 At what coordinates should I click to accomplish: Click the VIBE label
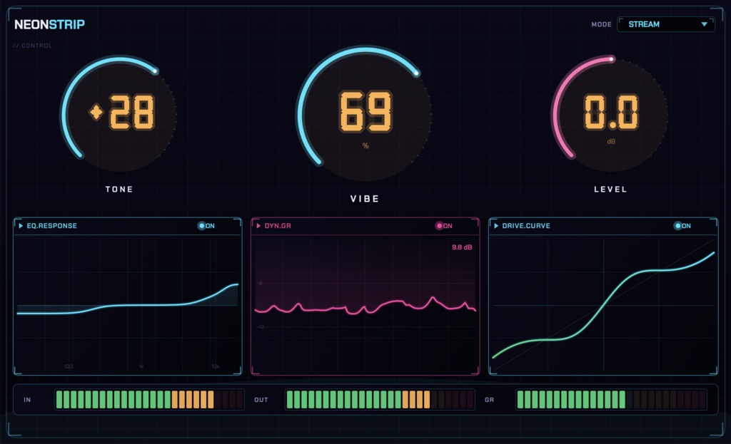coord(365,199)
